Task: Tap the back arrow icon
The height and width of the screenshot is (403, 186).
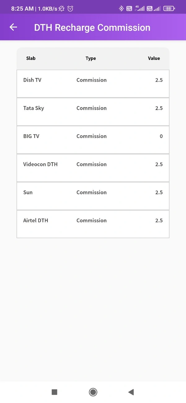Action: pos(13,27)
